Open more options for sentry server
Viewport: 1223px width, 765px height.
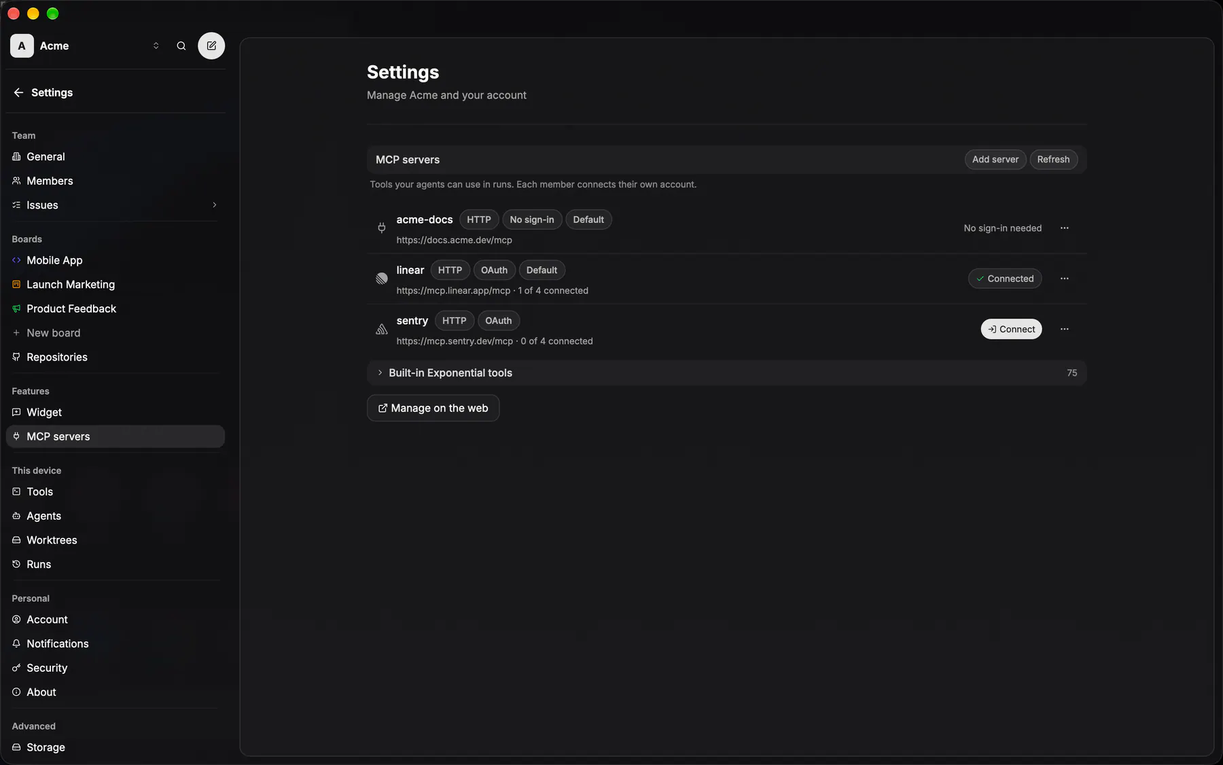tap(1064, 329)
